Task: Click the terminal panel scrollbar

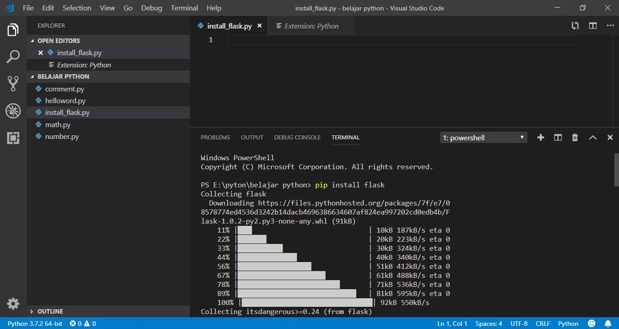Action: [616, 170]
